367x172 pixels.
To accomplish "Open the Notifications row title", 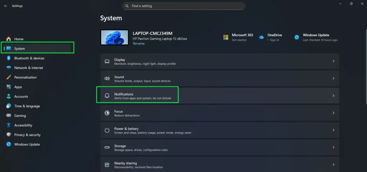I will [124, 94].
